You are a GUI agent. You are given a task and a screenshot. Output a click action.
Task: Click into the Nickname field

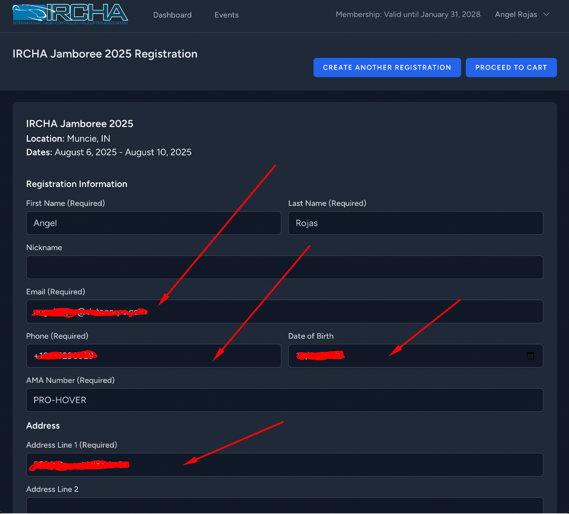point(284,268)
